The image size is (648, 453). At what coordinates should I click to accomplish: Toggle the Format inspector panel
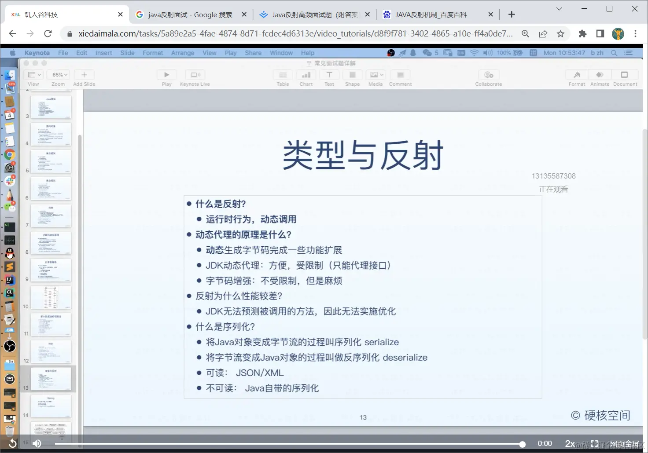[577, 75]
